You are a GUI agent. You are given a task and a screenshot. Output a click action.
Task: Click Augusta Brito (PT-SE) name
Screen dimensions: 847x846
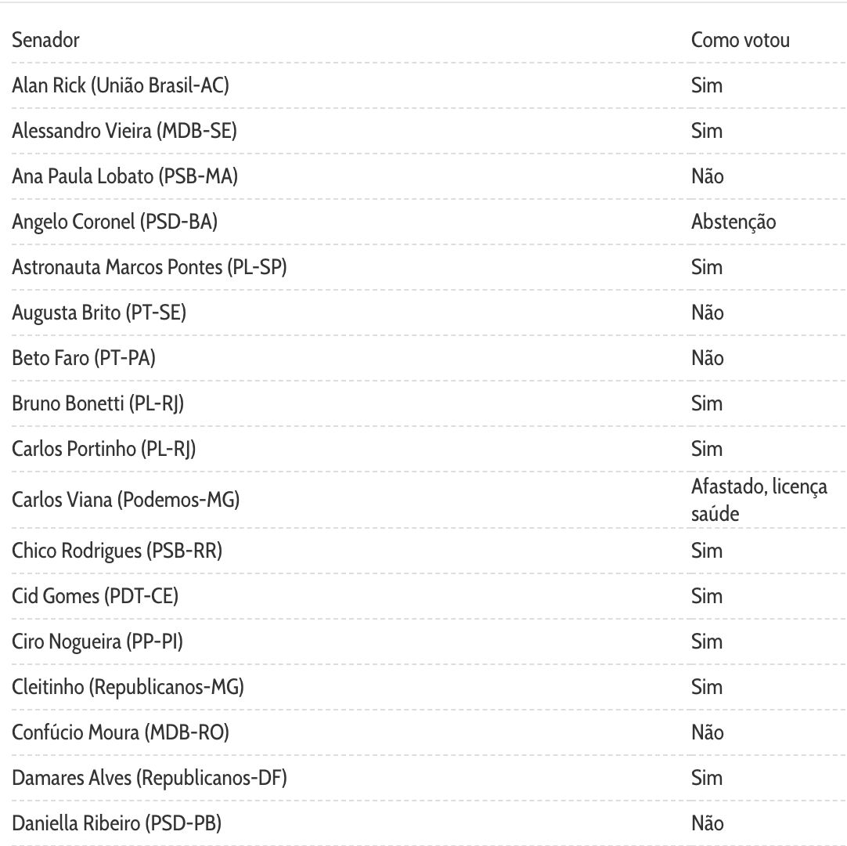pyautogui.click(x=99, y=313)
